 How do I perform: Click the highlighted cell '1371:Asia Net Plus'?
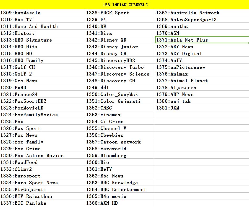click(x=202, y=40)
